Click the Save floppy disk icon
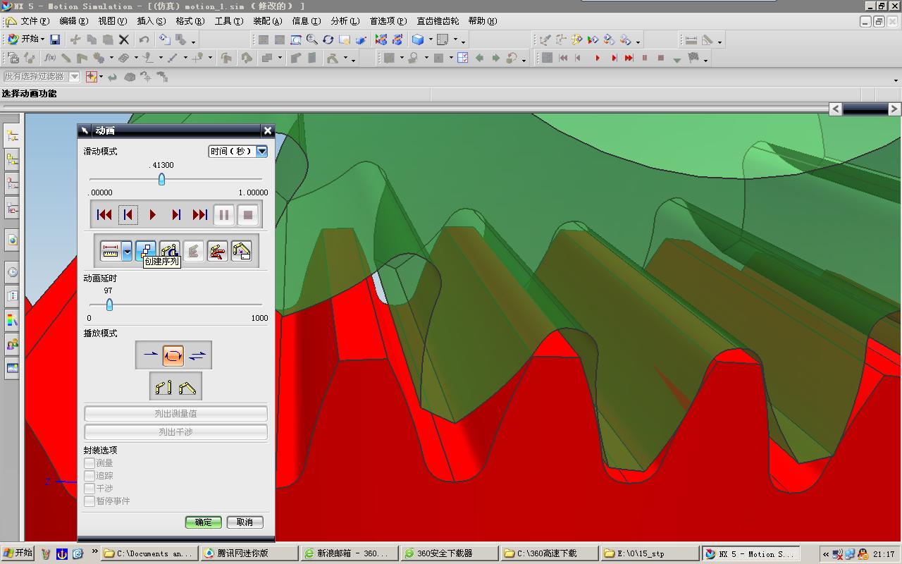Viewport: 902px width, 564px height. point(55,39)
